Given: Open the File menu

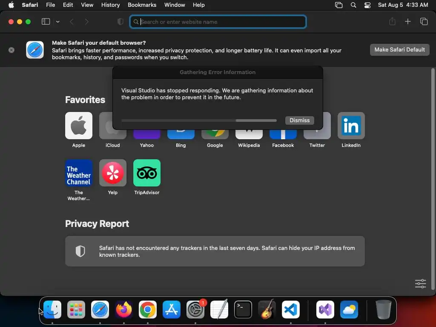Looking at the screenshot, I should [x=50, y=5].
